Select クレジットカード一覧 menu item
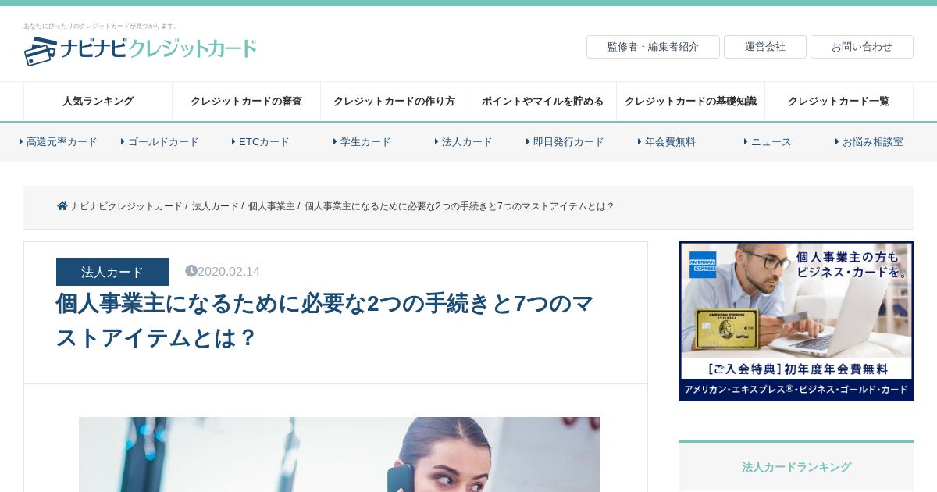 (x=839, y=102)
